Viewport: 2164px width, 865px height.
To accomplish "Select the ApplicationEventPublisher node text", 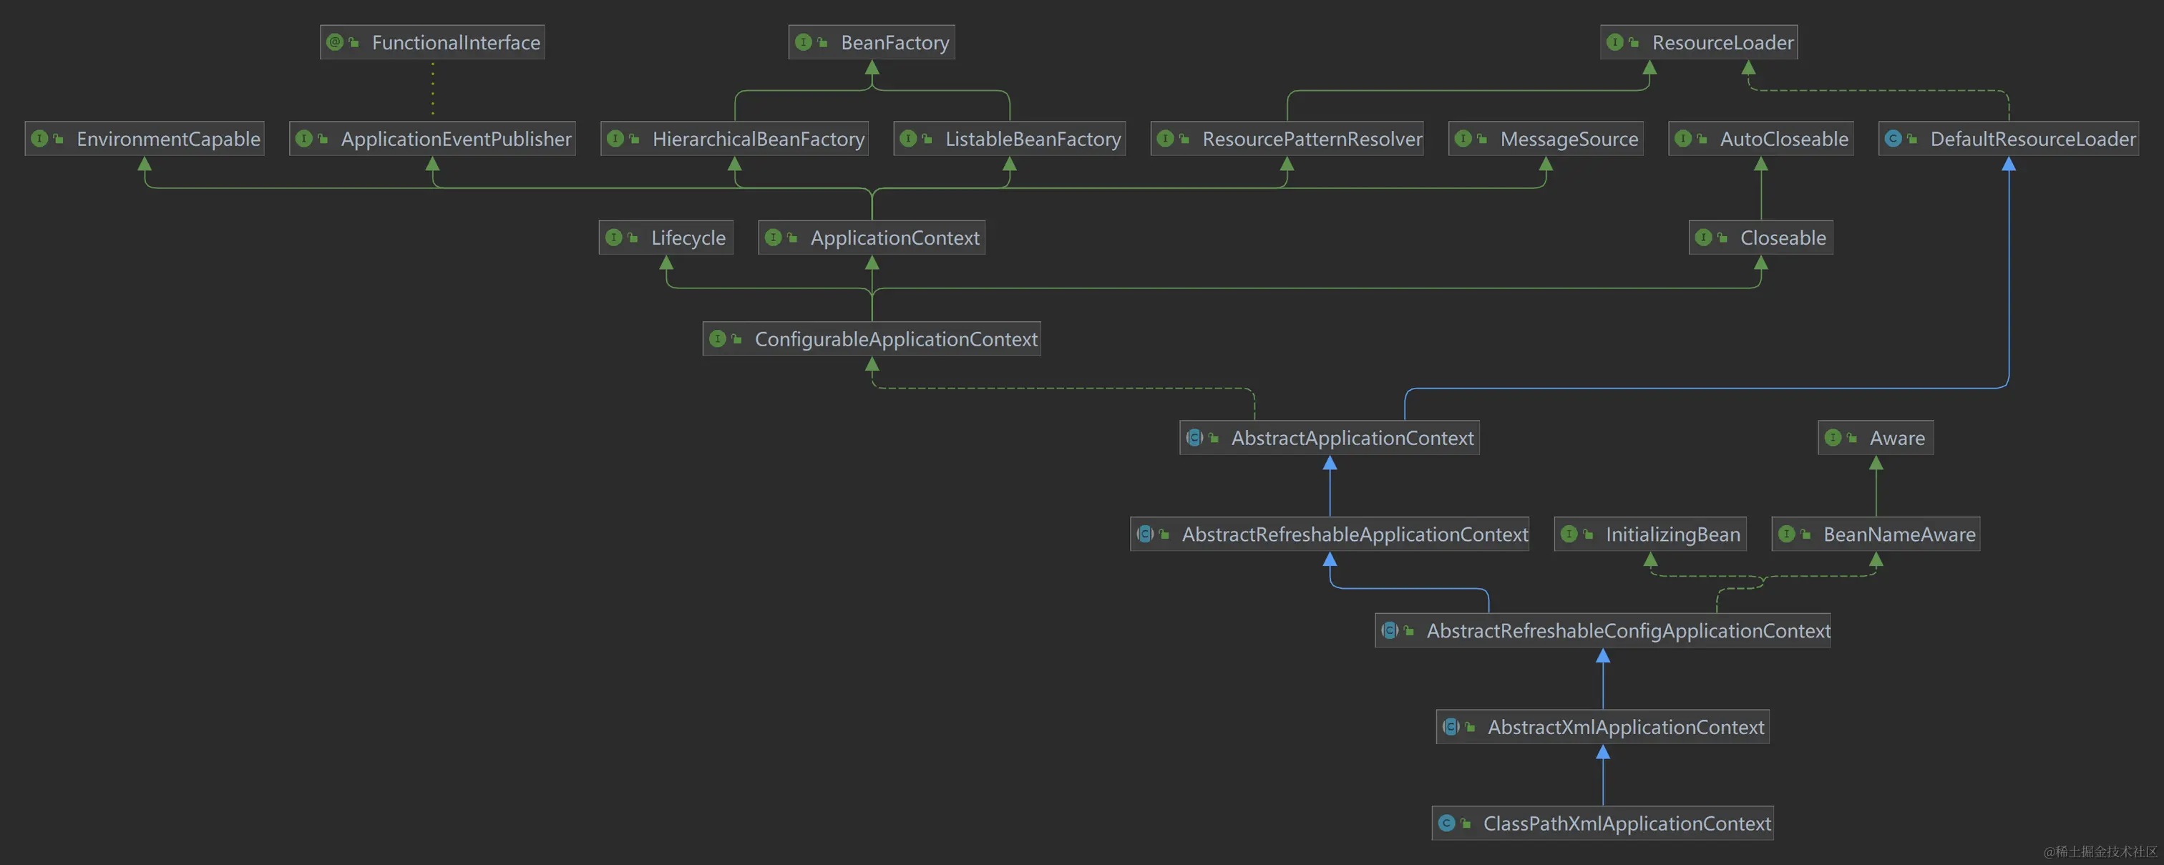I will pos(456,139).
